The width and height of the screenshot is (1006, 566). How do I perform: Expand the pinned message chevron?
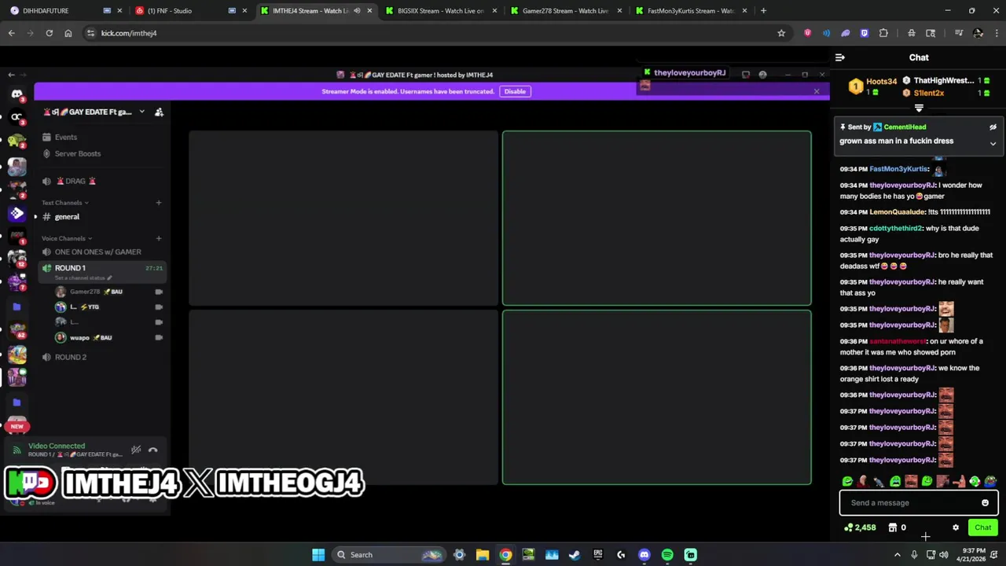993,144
